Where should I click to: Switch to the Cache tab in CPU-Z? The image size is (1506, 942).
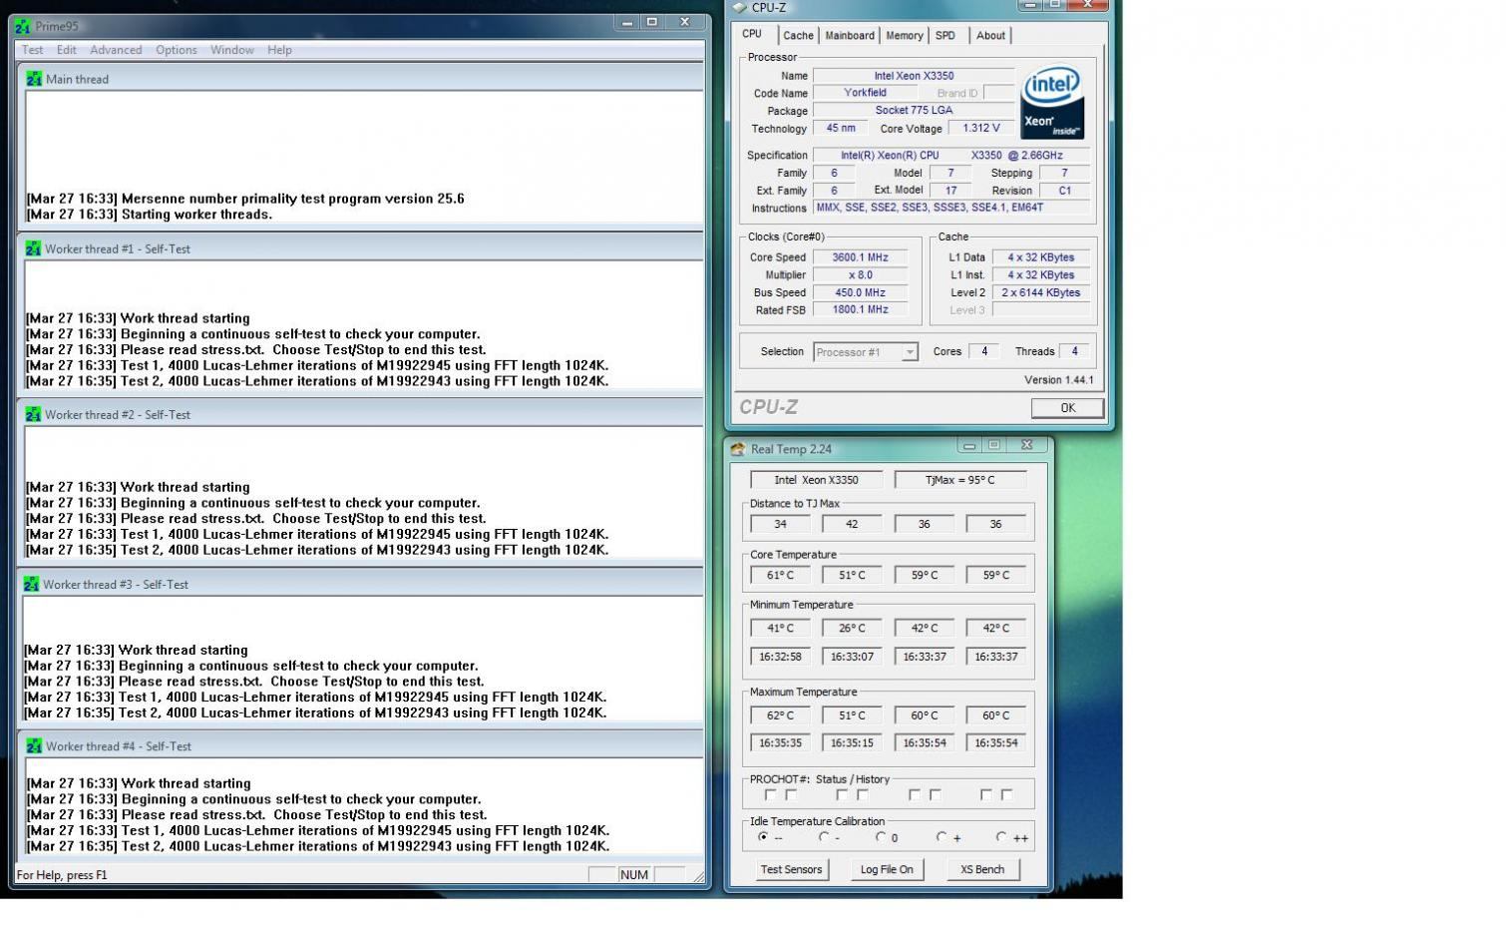pos(798,36)
